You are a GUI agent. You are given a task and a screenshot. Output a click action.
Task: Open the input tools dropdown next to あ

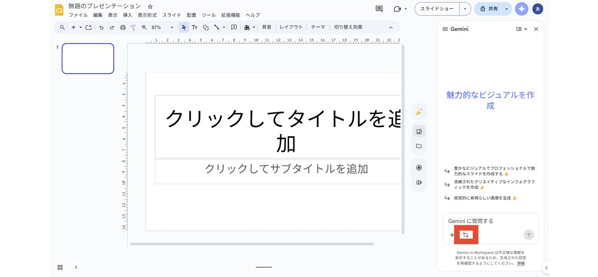pyautogui.click(x=255, y=27)
